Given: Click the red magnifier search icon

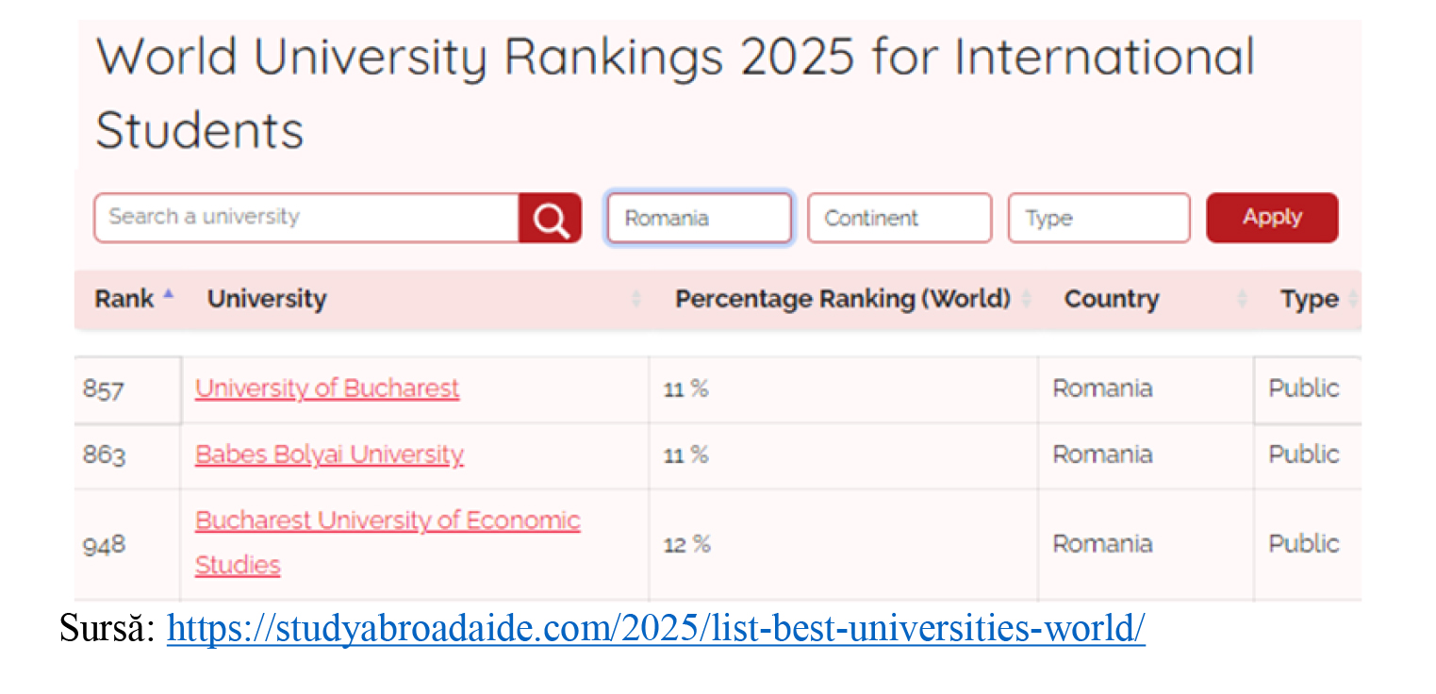Looking at the screenshot, I should 550,218.
